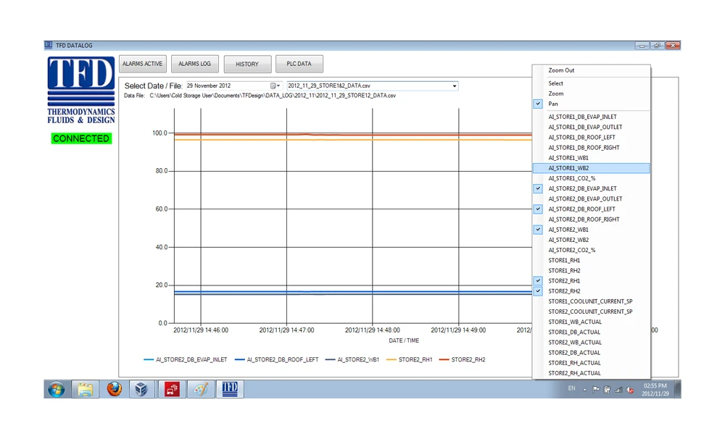The height and width of the screenshot is (439, 725).
Task: Open the ALARMS LOG view
Action: [194, 64]
